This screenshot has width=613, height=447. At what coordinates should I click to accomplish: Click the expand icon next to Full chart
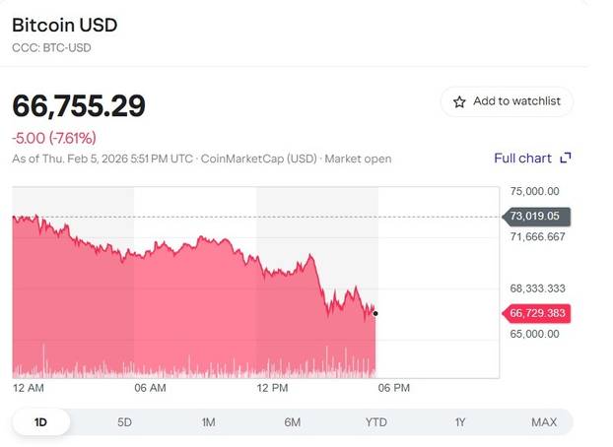pyautogui.click(x=566, y=159)
